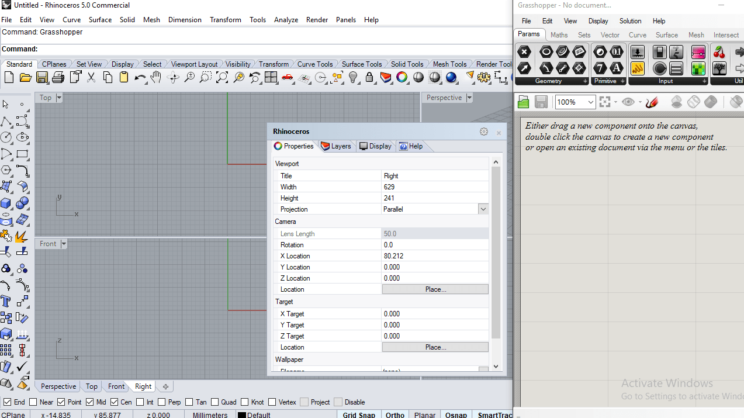Toggle the End osnap checkbox
The image size is (744, 418).
coord(8,402)
